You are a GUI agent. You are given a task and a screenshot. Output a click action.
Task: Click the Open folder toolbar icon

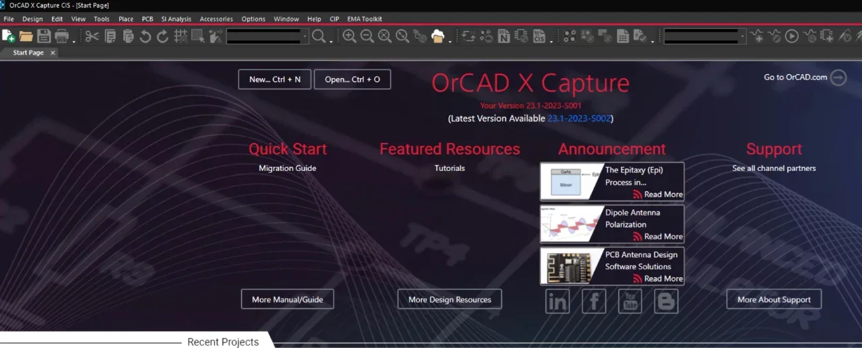[x=26, y=36]
